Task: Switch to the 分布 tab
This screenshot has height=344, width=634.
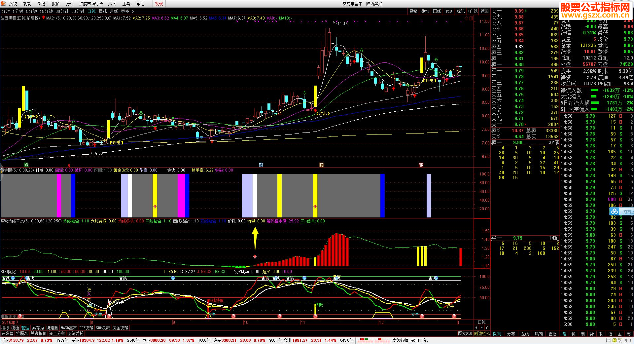Action: (511, 334)
